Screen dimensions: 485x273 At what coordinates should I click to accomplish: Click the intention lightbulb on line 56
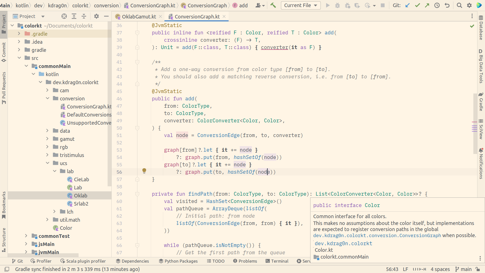click(144, 171)
